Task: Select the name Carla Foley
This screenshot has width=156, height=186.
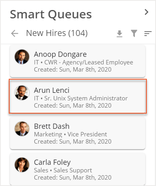Action: pyautogui.click(x=52, y=162)
